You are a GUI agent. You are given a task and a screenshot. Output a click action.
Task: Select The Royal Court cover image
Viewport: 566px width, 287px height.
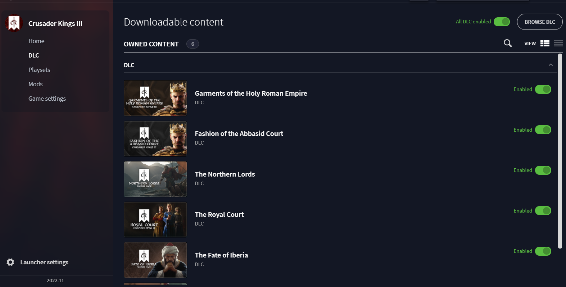point(155,220)
